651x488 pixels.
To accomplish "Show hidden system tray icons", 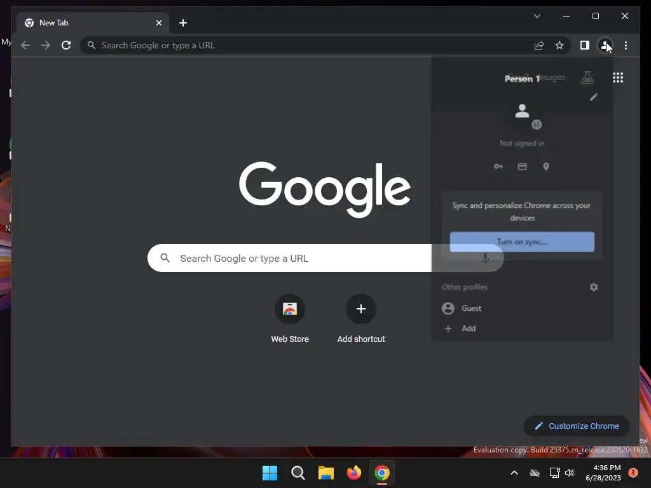I will pos(514,473).
